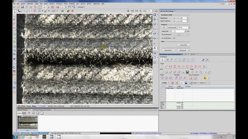Open the Applications menu
This screenshot has width=248, height=139.
click(96, 3)
